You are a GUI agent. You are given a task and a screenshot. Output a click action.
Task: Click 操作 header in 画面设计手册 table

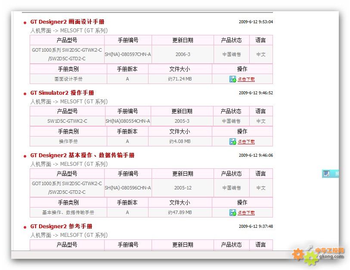point(242,69)
